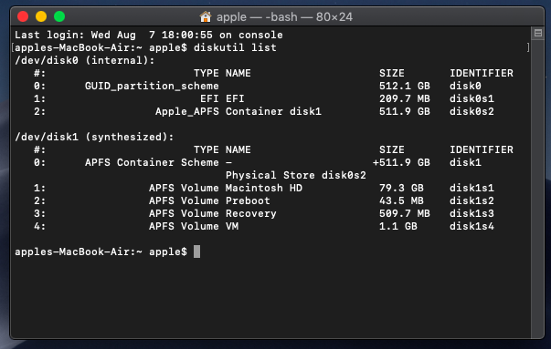Click the 'disk1s2' identifier
Viewport: 551px width, 349px height.
pos(472,200)
